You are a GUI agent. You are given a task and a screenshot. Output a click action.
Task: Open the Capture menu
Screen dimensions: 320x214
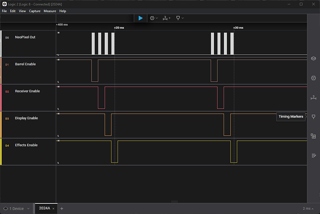[34, 11]
